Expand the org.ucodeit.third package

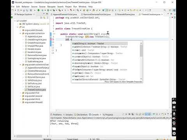[x=20, y=99]
